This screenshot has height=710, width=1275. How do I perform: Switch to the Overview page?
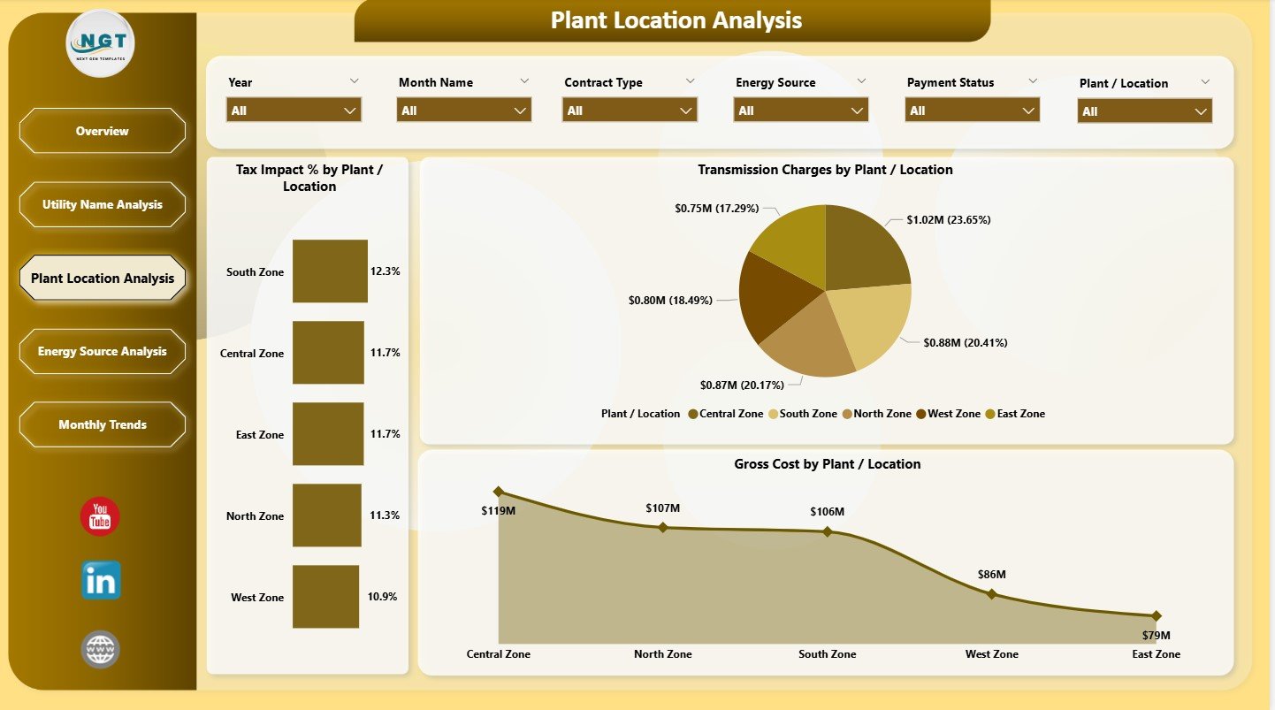(102, 131)
